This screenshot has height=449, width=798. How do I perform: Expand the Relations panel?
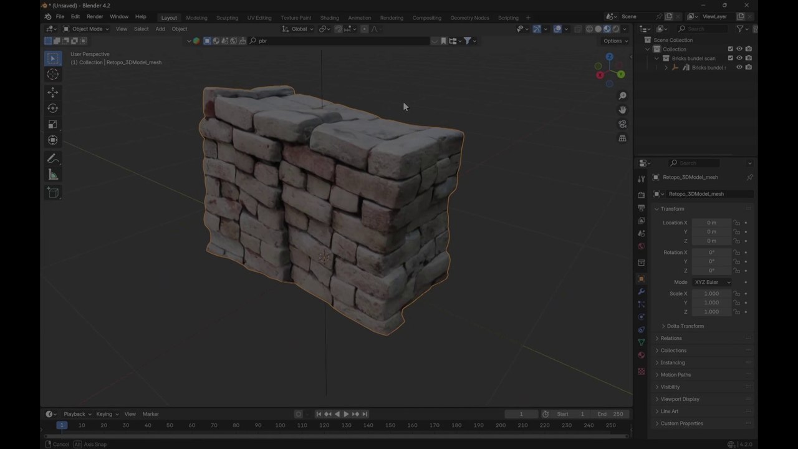coord(671,338)
